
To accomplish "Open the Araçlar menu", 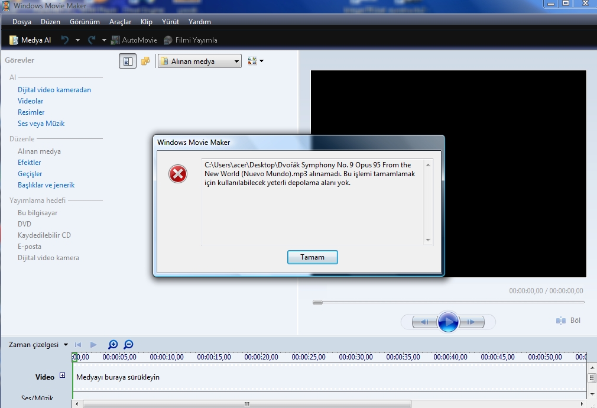I will point(121,22).
